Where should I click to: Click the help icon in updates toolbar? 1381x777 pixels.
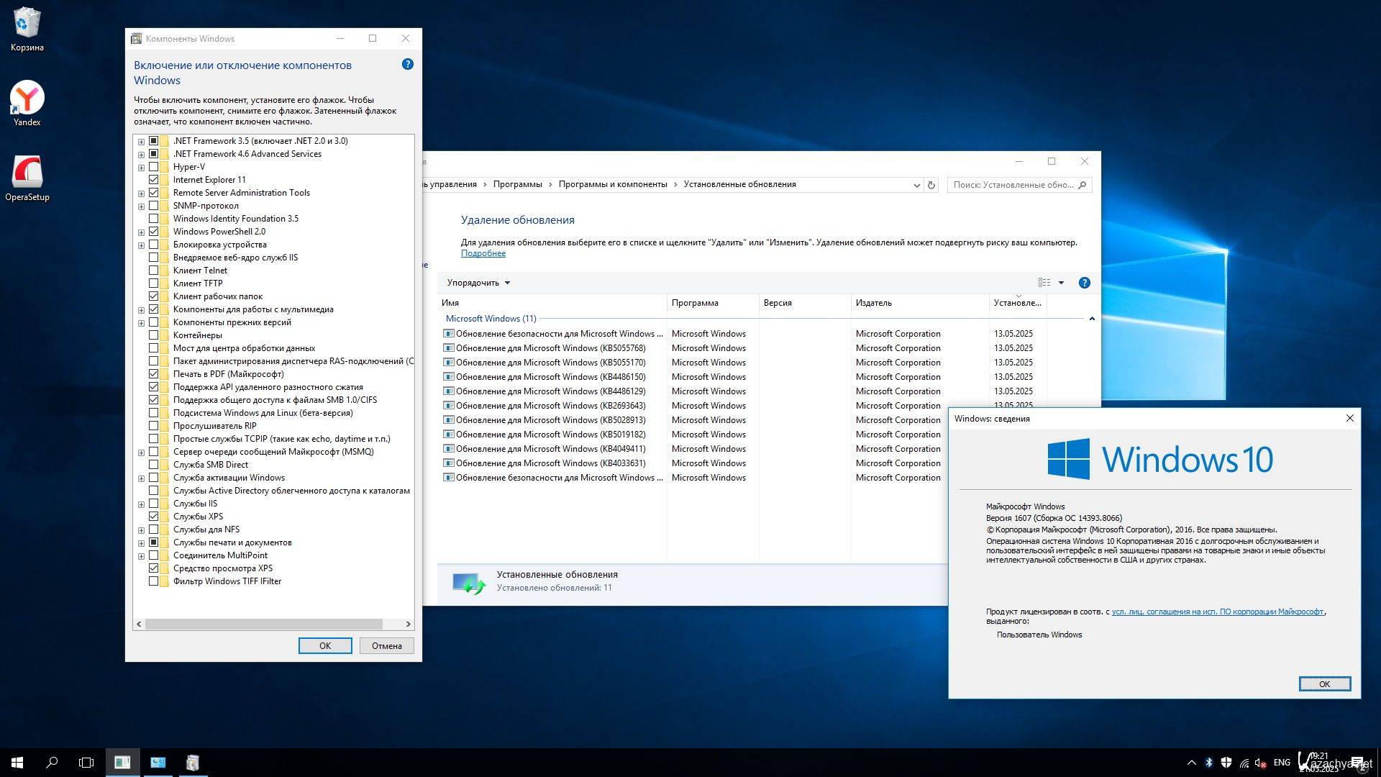pos(1084,283)
